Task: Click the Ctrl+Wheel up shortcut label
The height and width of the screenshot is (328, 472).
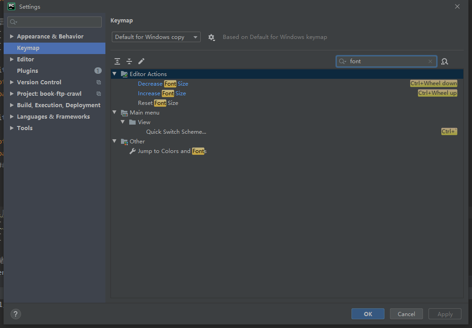Action: (x=438, y=93)
